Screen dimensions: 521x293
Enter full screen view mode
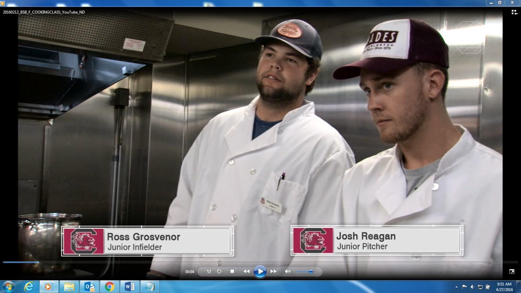point(512,272)
